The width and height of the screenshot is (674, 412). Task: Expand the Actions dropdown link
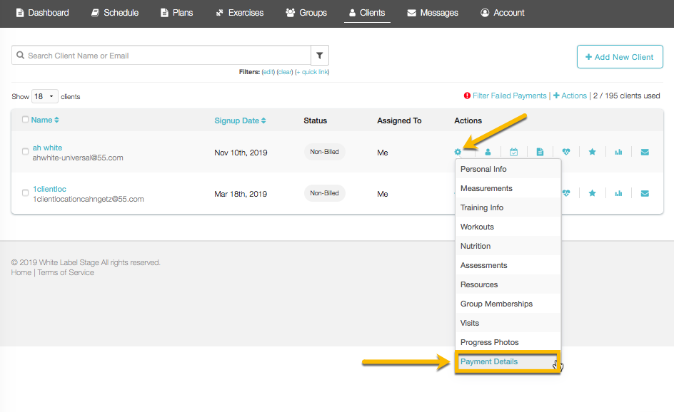coord(570,96)
